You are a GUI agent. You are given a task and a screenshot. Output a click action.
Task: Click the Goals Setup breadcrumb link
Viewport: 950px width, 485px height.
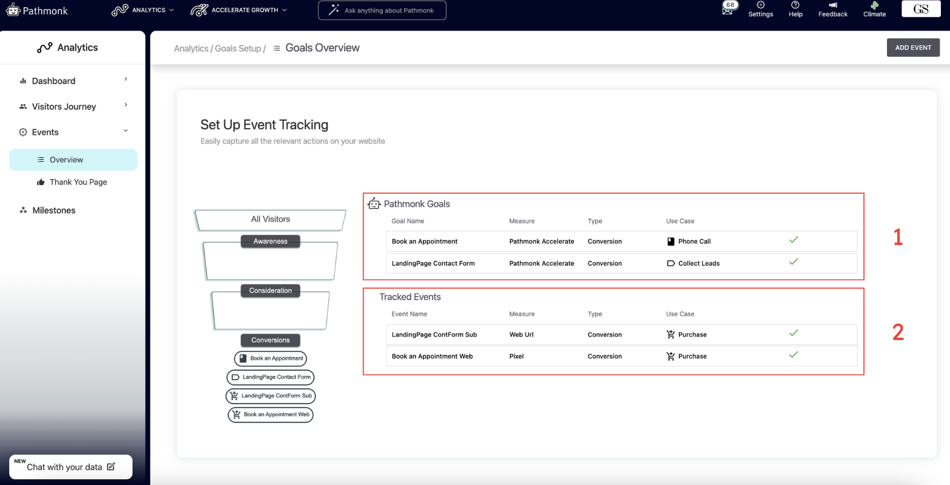pyautogui.click(x=238, y=48)
